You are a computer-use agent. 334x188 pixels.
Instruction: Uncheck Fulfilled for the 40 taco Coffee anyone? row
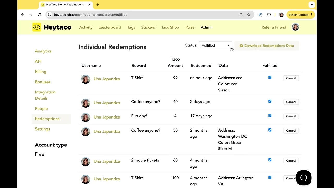click(270, 101)
